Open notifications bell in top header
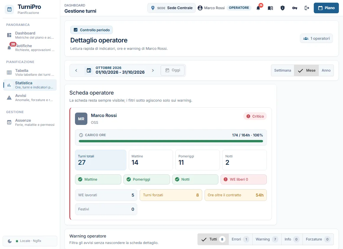The width and height of the screenshot is (343, 249). (258, 8)
